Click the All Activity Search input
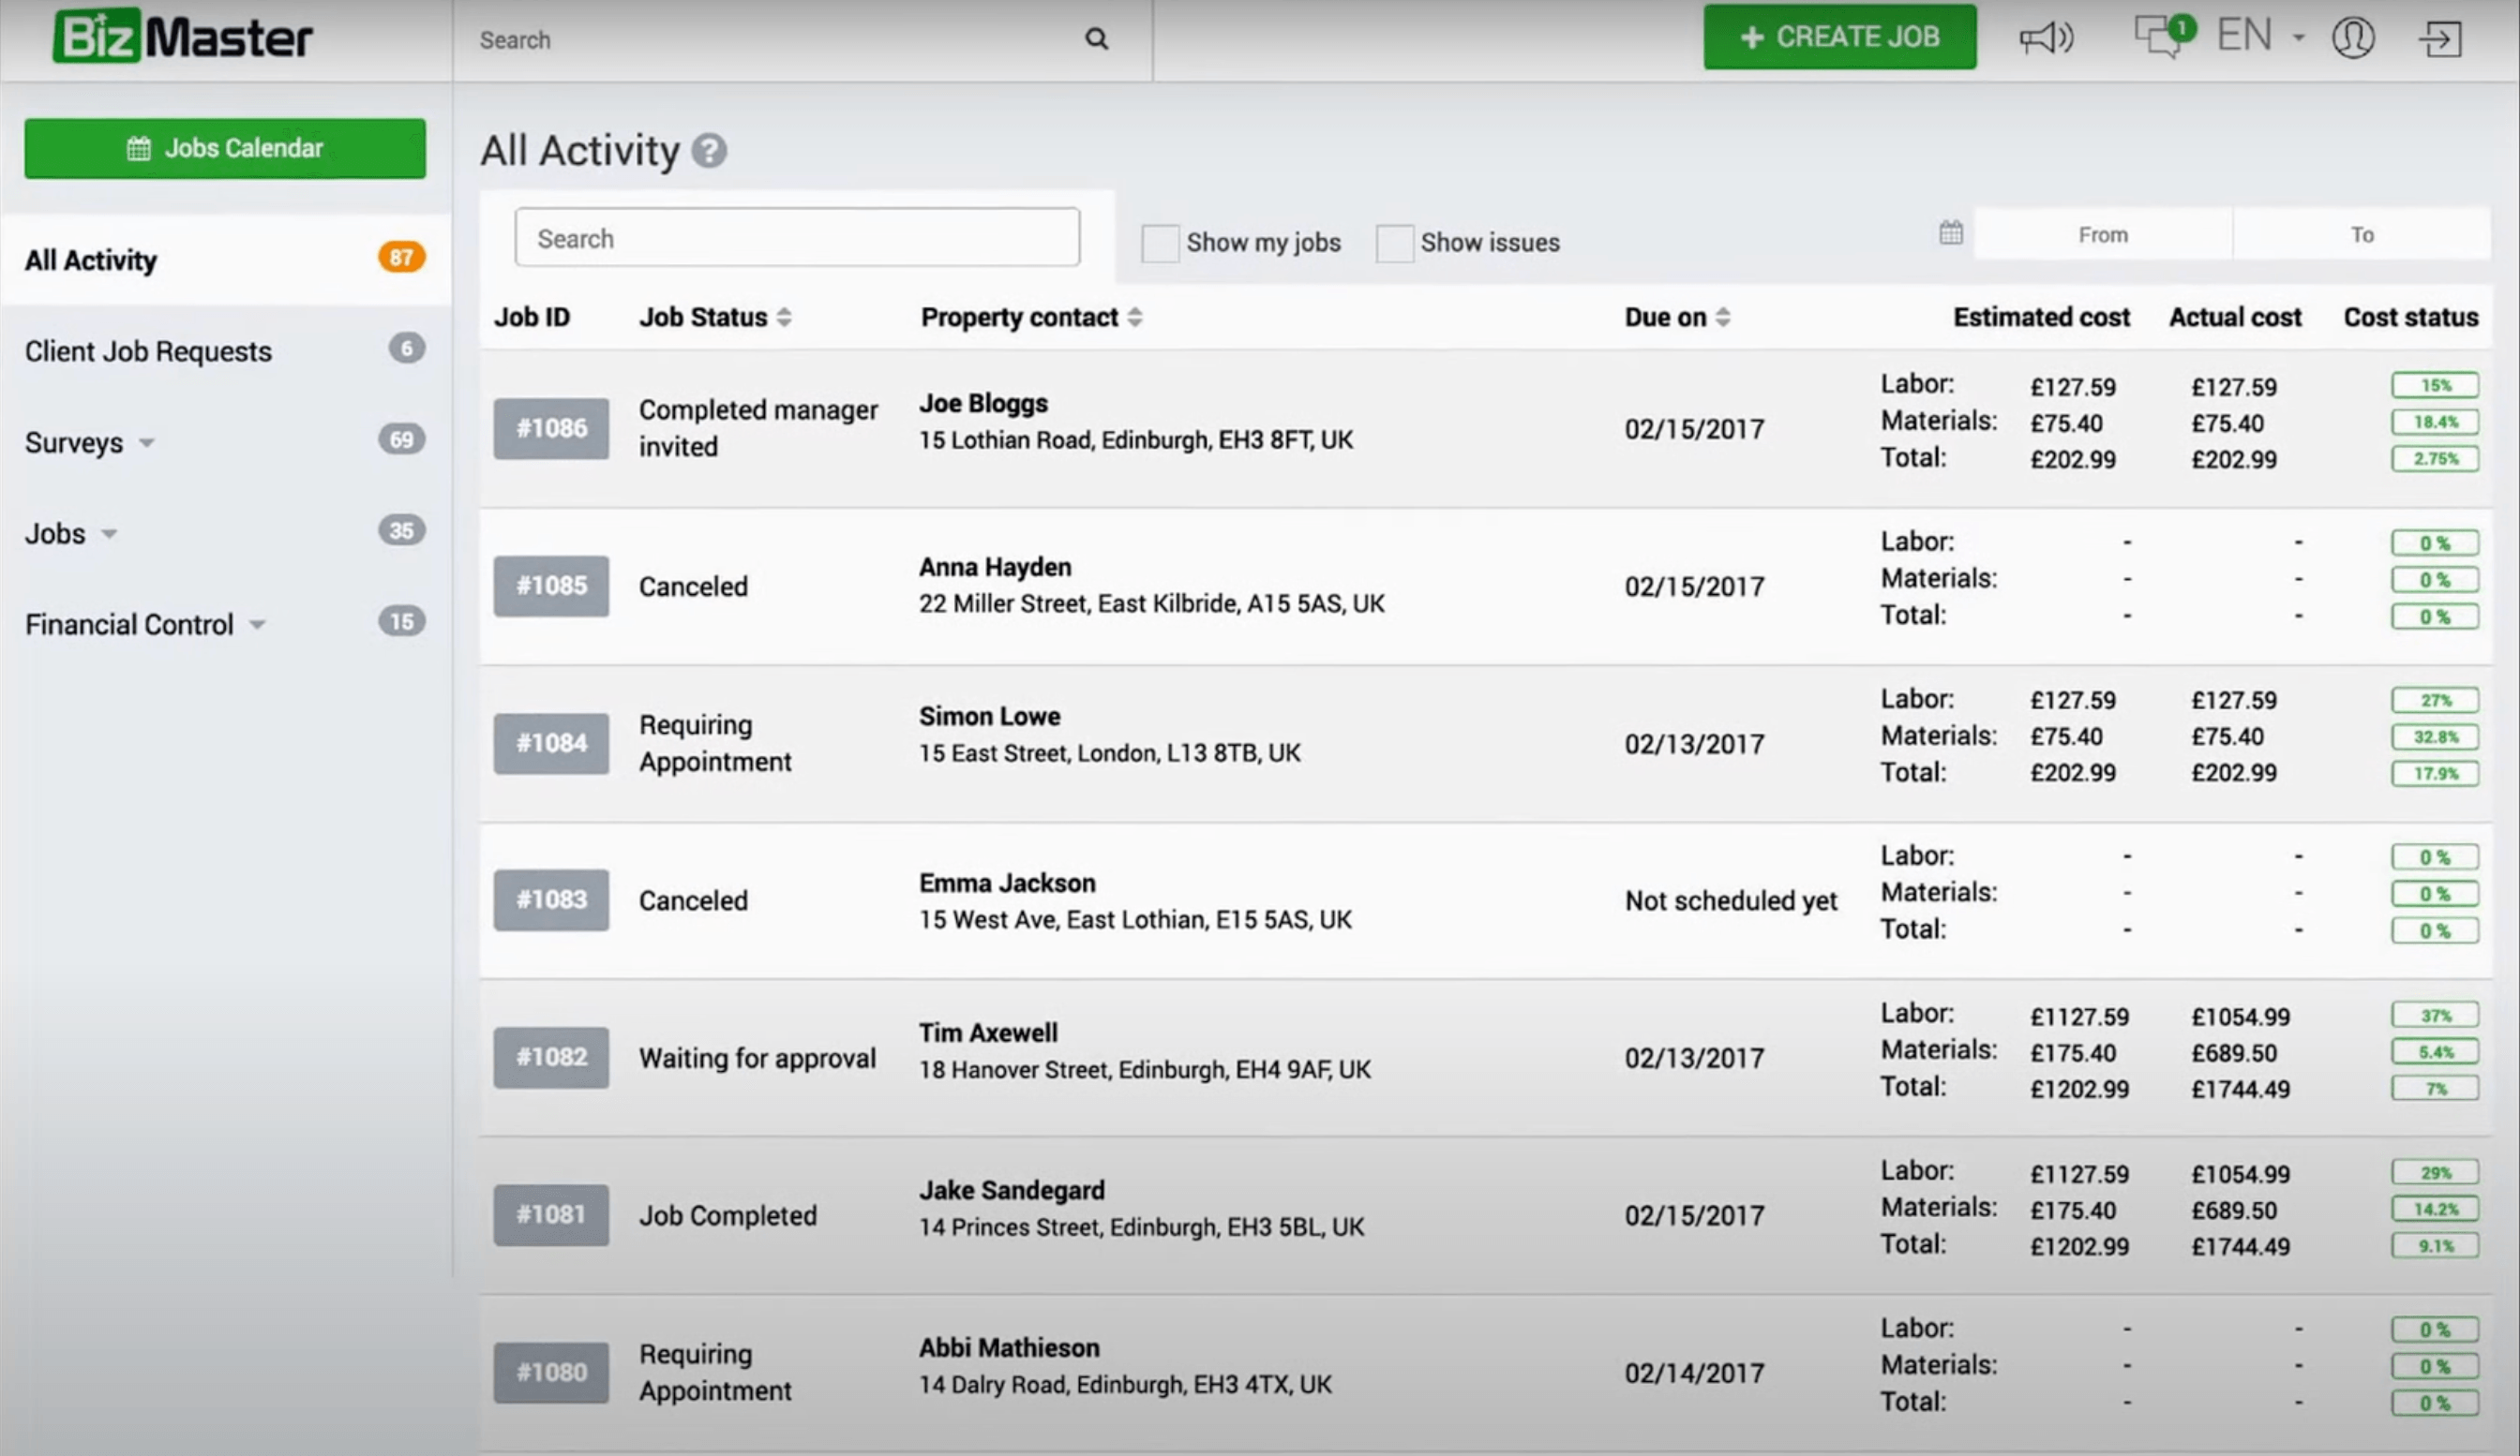2520x1456 pixels. (797, 238)
